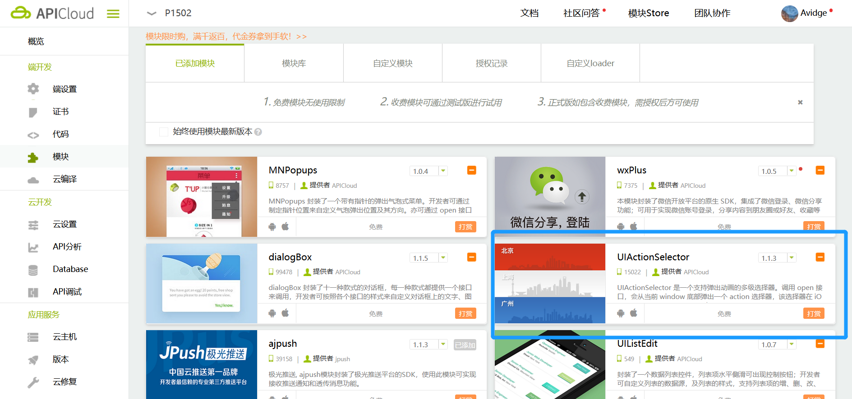Click 打赏 button on dialogBox card
The height and width of the screenshot is (399, 852).
[x=465, y=313]
